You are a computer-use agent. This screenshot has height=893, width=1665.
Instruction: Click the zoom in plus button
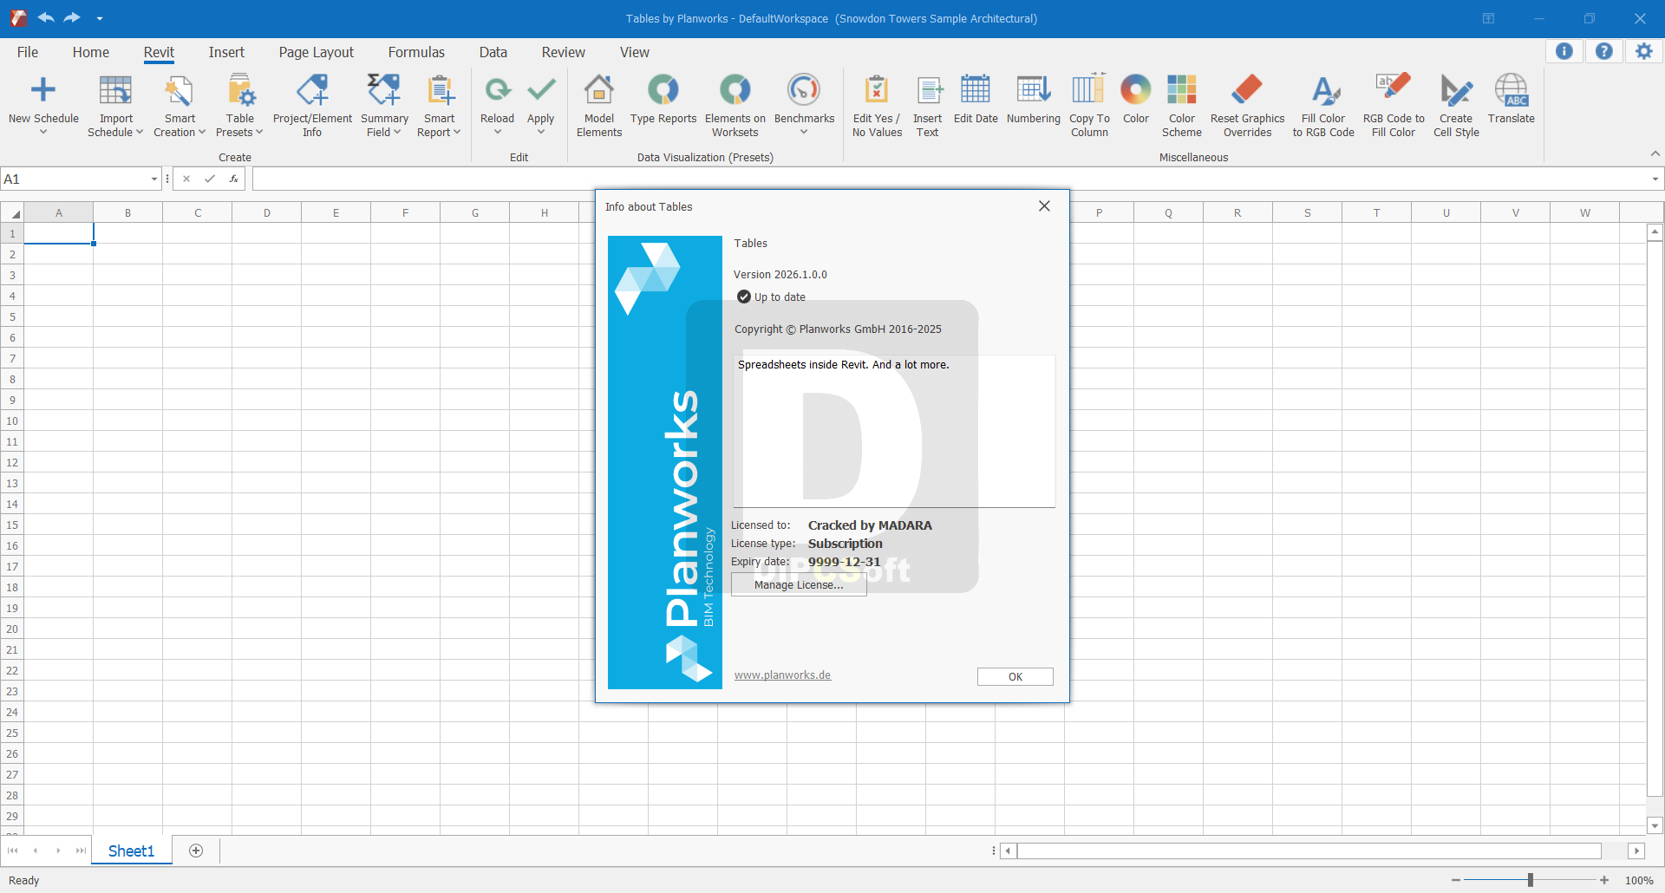(1604, 880)
